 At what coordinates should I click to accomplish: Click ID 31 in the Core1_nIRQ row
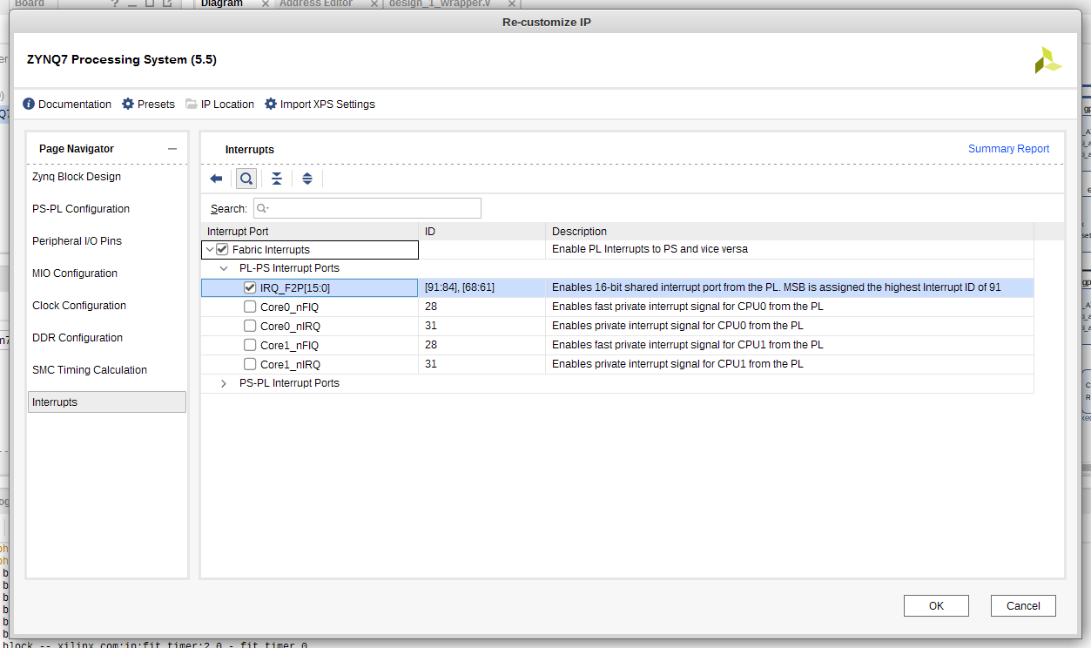[431, 364]
